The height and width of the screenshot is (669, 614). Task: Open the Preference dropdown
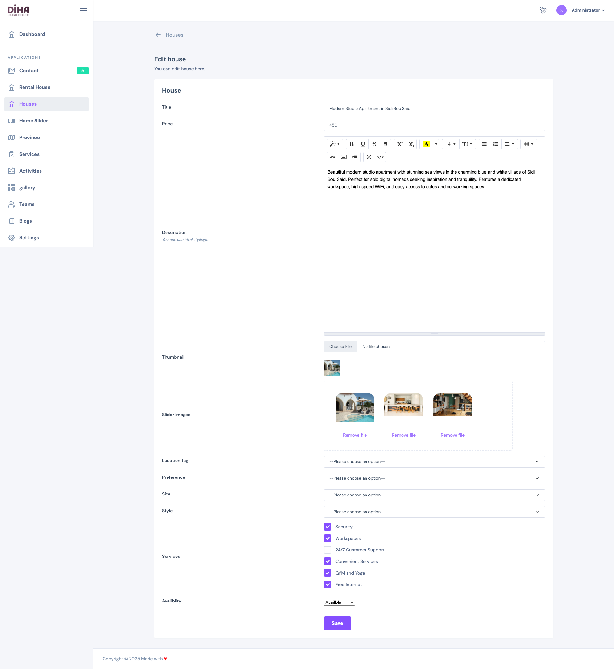pos(434,478)
